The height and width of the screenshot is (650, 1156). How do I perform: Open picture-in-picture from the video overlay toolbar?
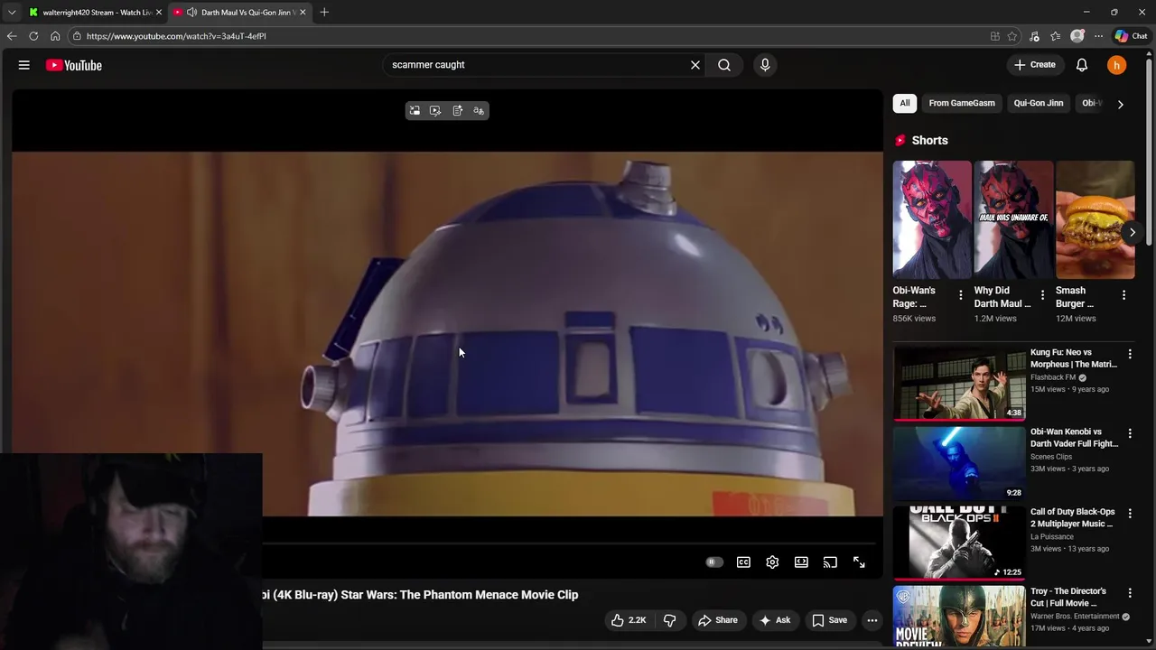[415, 111]
